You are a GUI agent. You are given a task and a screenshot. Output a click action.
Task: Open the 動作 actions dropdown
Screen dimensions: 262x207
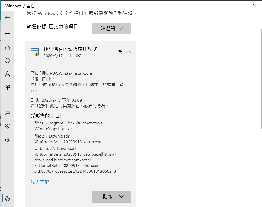[x=111, y=197]
